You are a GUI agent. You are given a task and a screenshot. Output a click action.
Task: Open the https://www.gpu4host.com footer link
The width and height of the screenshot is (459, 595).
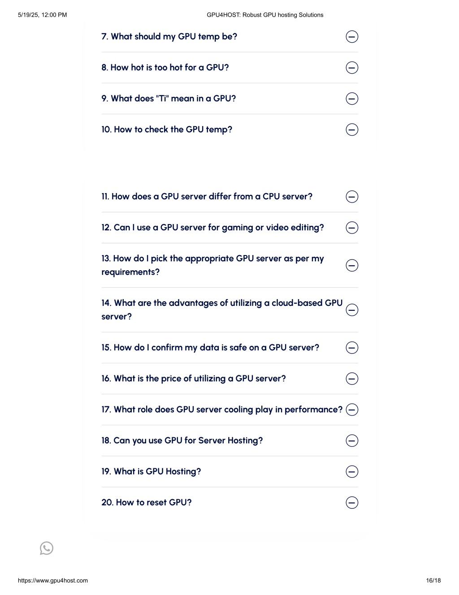coord(53,580)
